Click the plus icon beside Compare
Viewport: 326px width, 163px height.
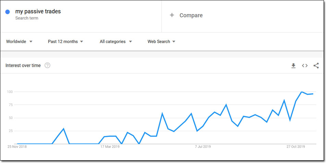(172, 15)
